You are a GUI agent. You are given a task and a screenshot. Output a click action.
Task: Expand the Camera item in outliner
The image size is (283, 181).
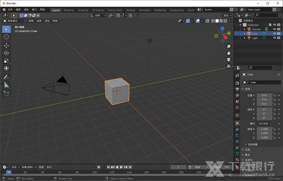tap(244, 29)
